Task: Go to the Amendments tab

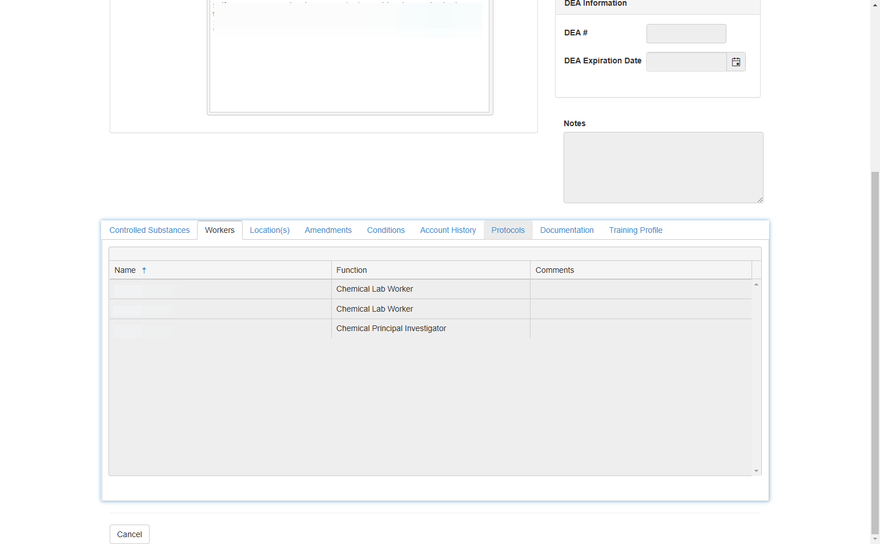Action: pyautogui.click(x=328, y=230)
